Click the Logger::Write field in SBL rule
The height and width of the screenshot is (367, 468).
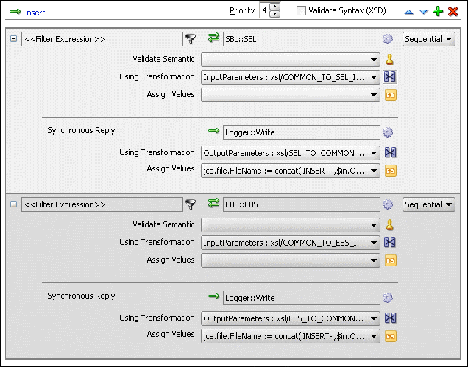click(x=302, y=132)
